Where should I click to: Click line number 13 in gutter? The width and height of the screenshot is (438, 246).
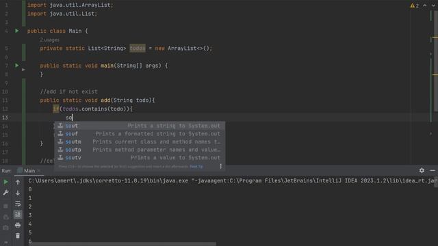click(5, 118)
